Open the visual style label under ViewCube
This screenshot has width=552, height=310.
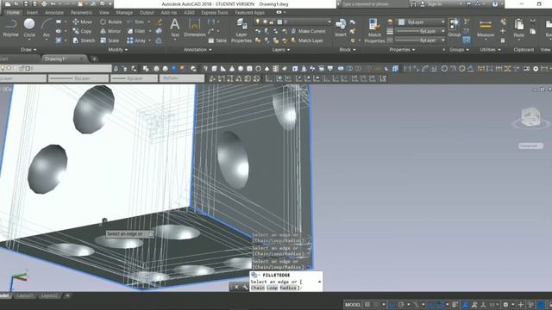(530, 146)
